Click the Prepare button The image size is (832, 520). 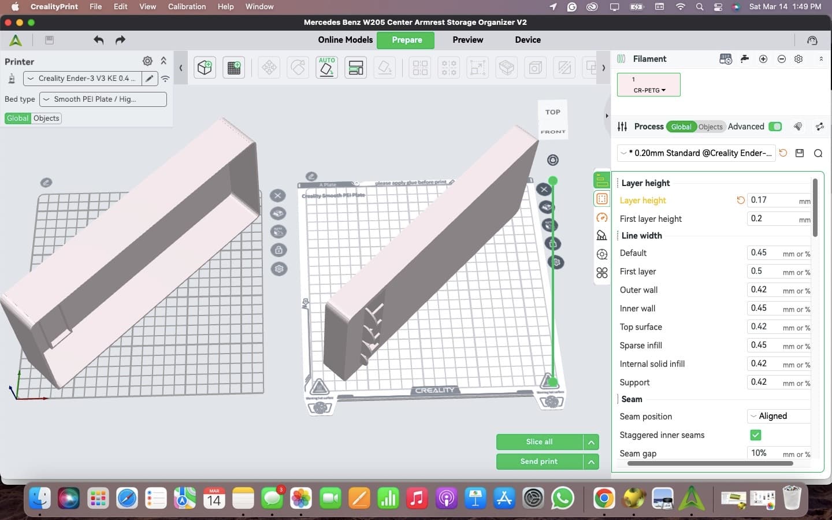[407, 40]
